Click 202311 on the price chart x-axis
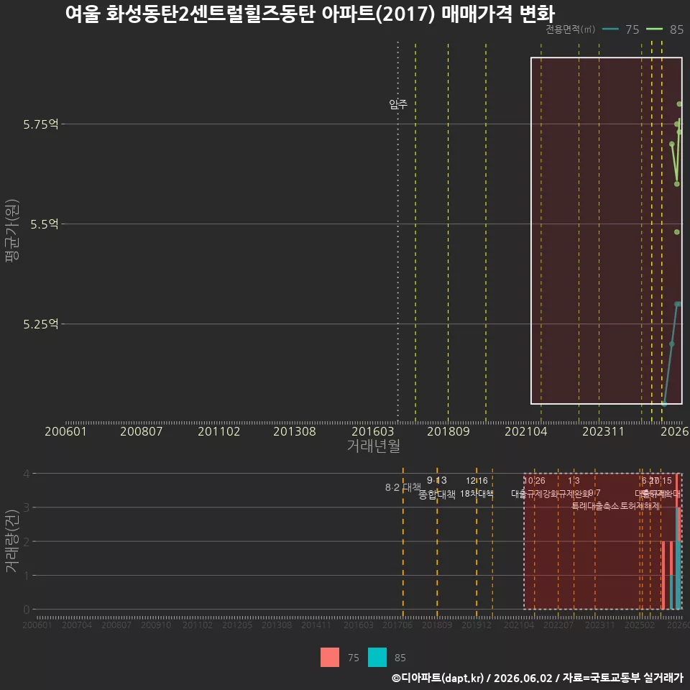Viewport: 690px width, 690px height. (603, 431)
